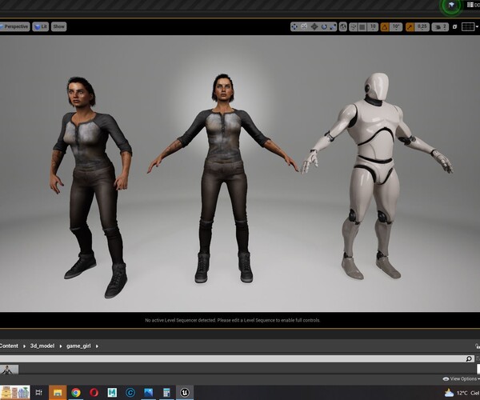
Task: Open the Perspective viewport type menu
Action: coord(14,26)
